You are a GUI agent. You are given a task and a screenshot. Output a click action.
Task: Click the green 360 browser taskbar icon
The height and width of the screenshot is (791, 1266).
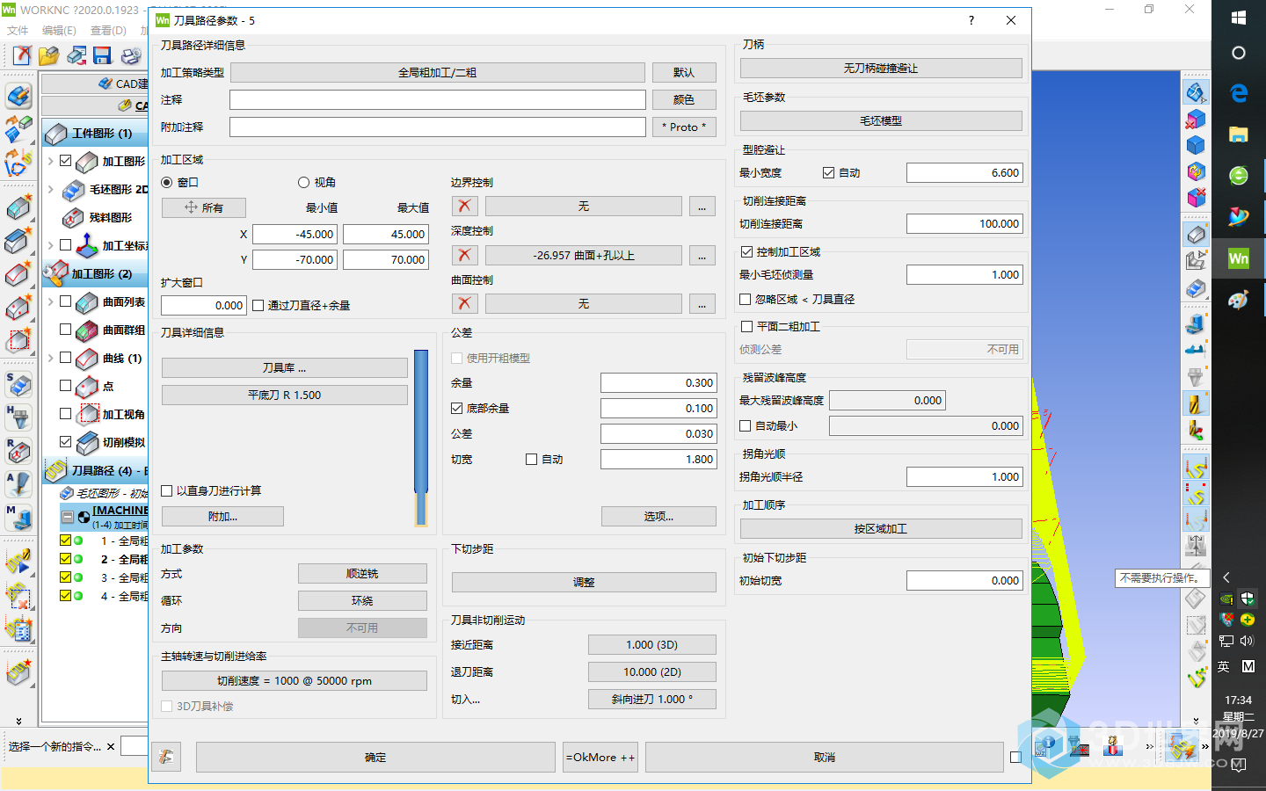(x=1239, y=175)
